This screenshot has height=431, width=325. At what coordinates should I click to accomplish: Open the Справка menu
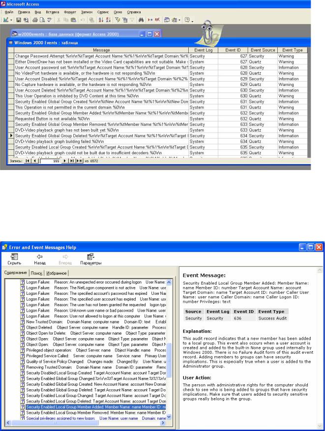(x=134, y=12)
